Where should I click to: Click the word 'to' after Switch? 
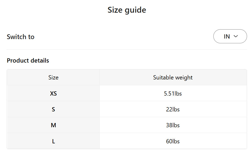[31, 37]
